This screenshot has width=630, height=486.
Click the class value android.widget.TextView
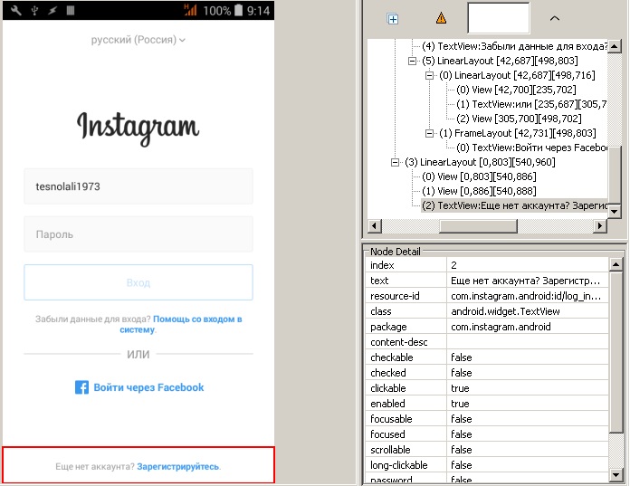point(505,311)
